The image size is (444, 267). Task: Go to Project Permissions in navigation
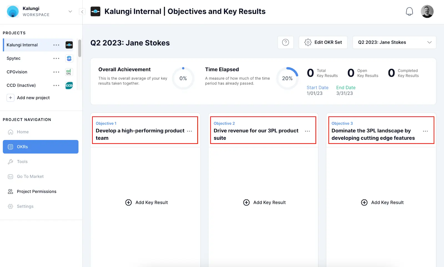[36, 191]
